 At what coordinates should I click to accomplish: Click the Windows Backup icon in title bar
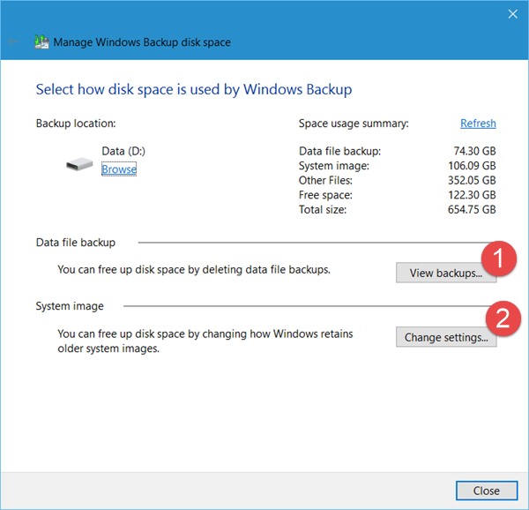41,41
